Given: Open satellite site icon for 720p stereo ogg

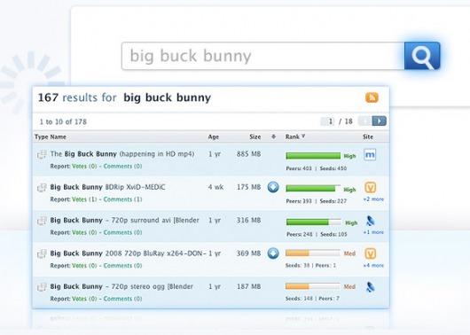Looking at the screenshot, I should click(x=370, y=287).
